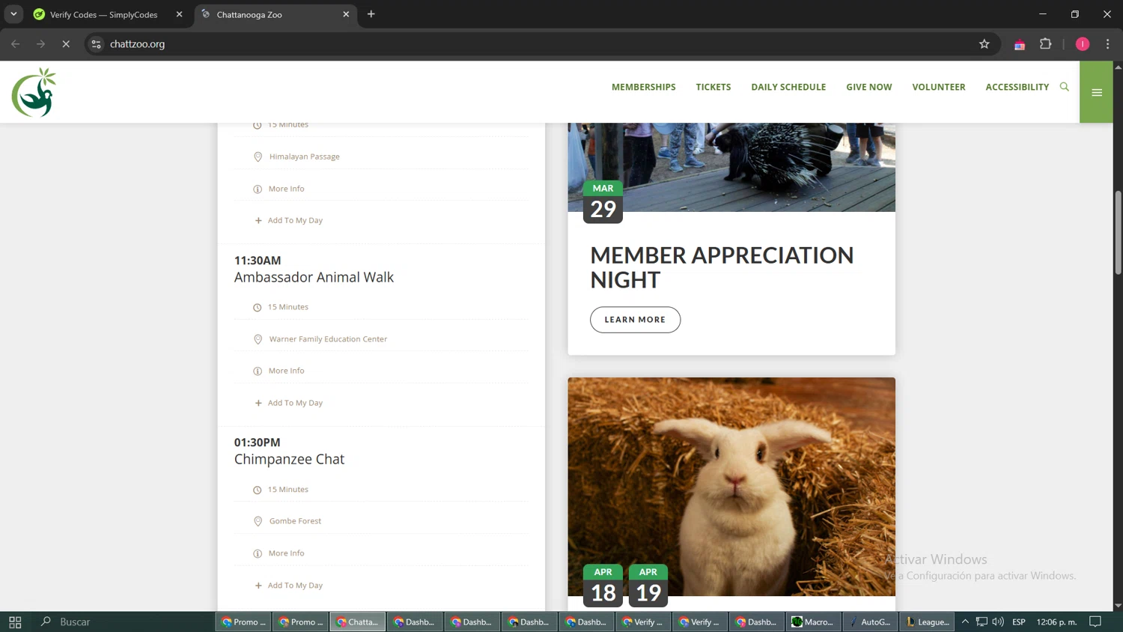Click the page vertical scrollbar thumb
Image resolution: width=1123 pixels, height=632 pixels.
[x=1118, y=232]
